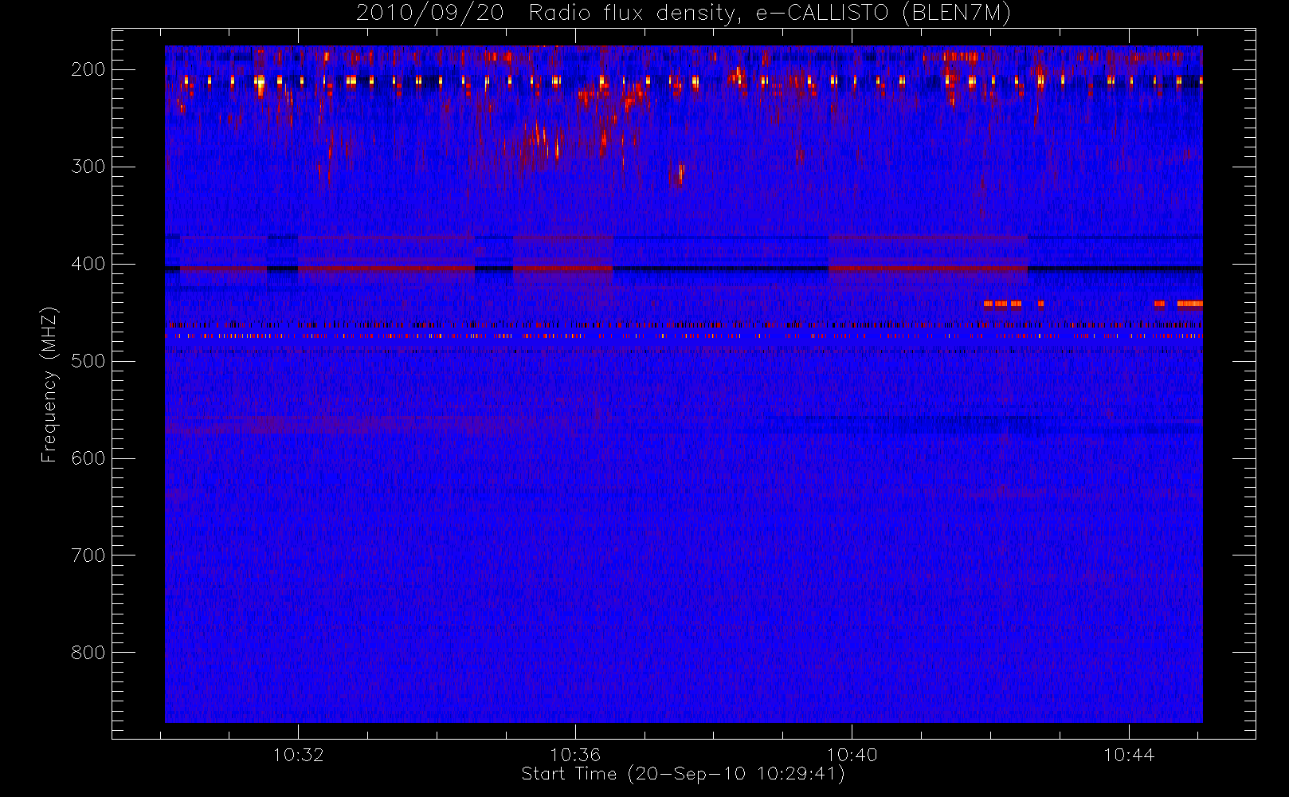
Task: Click the 10:40 time tick label
Action: tap(852, 755)
